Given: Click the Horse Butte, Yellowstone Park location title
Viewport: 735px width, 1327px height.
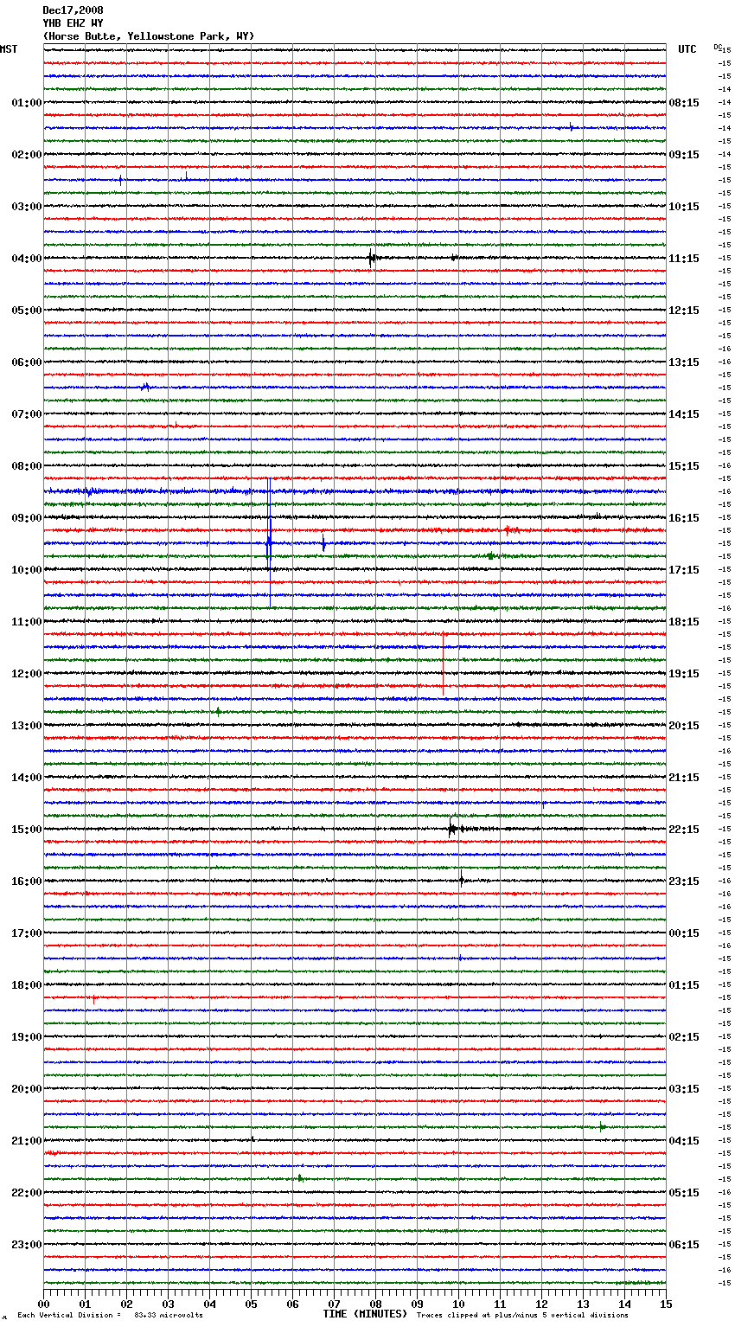Looking at the screenshot, I should point(149,36).
